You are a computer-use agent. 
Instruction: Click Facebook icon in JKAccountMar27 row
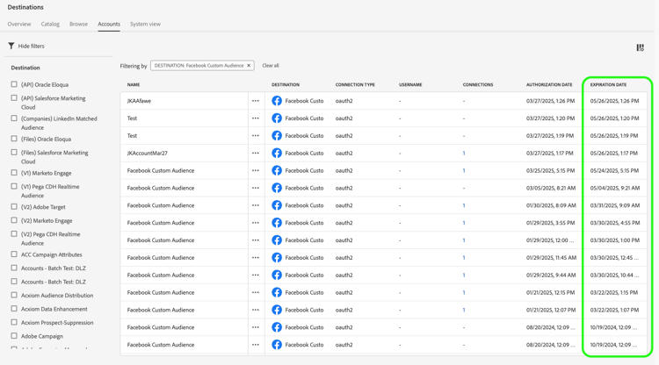pos(277,154)
